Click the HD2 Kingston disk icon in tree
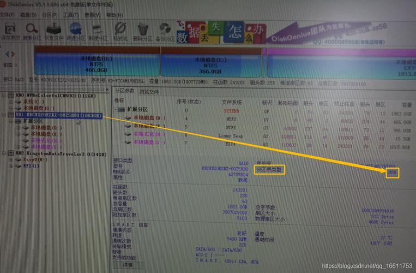The width and height of the screenshot is (416, 273). [11, 153]
